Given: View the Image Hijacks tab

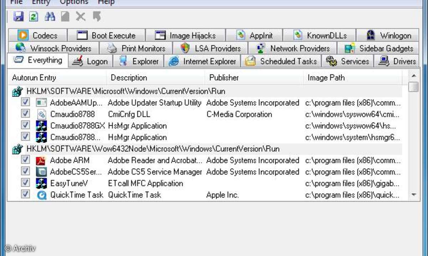Looking at the screenshot, I should [185, 36].
